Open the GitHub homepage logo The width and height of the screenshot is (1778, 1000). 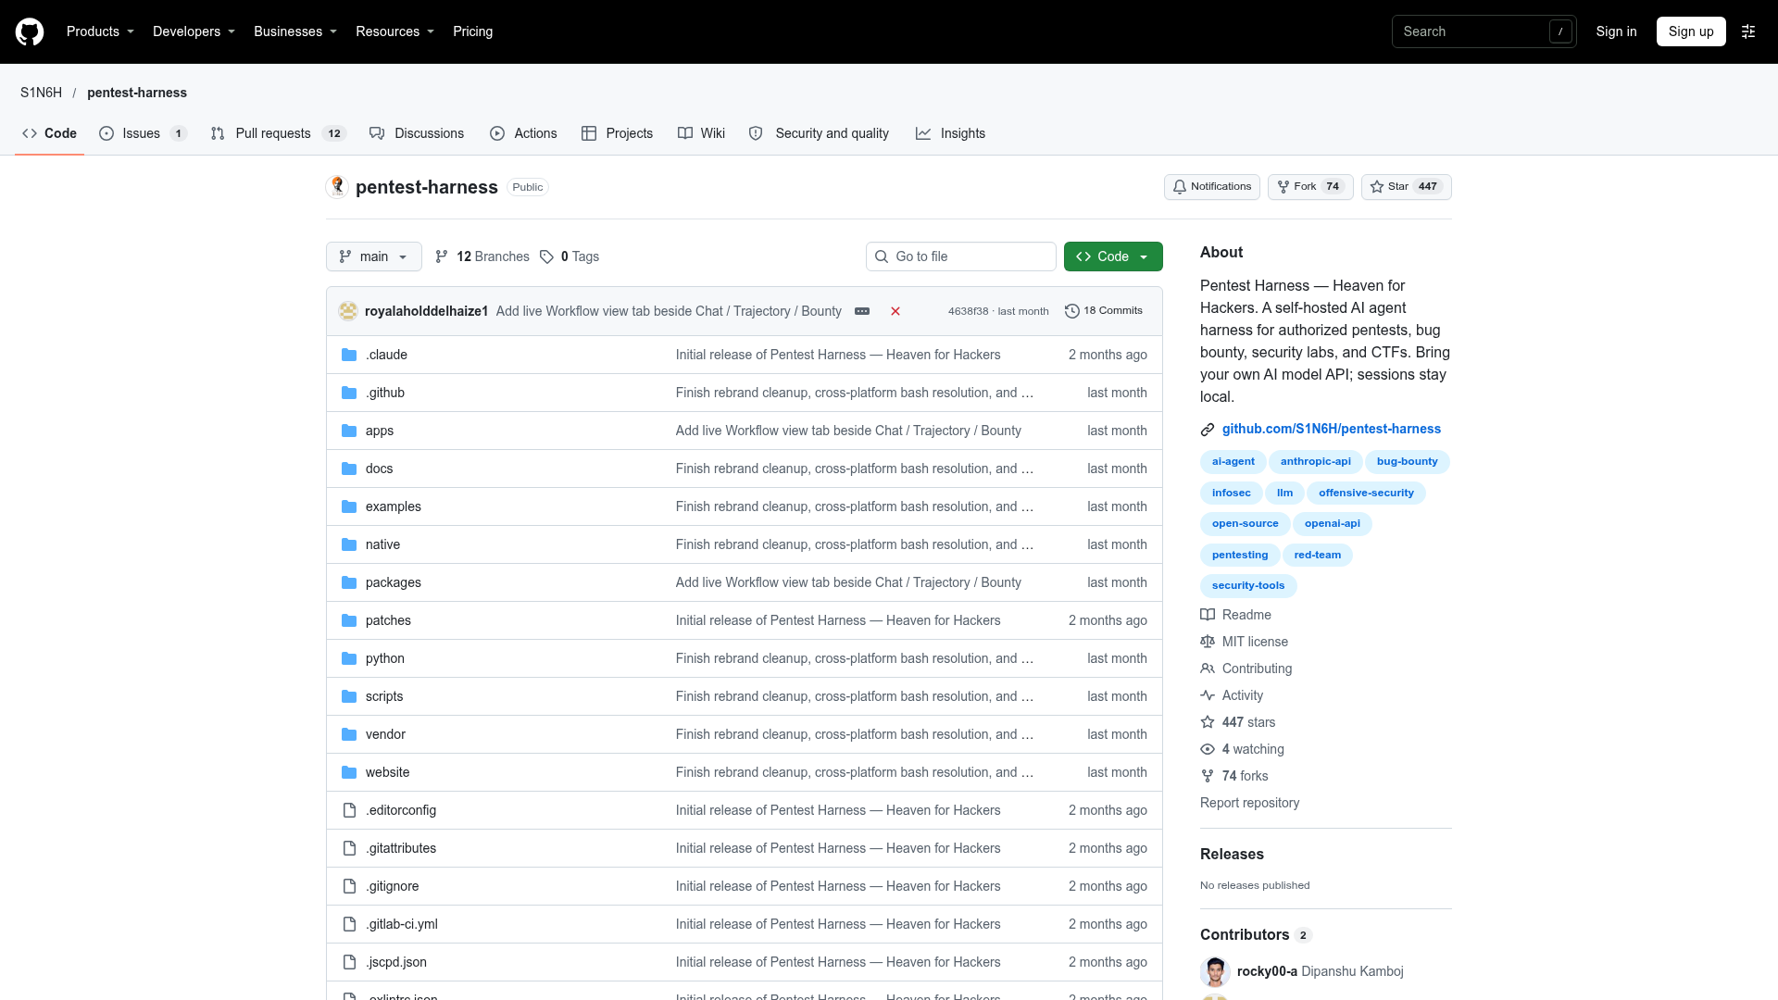pos(30,31)
